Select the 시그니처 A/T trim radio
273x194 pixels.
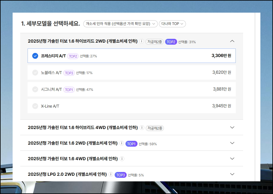tap(35, 89)
